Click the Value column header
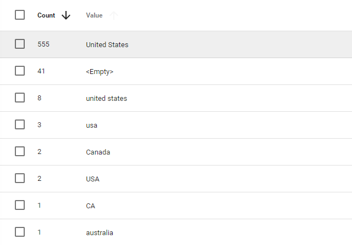The height and width of the screenshot is (245, 352). pos(94,15)
